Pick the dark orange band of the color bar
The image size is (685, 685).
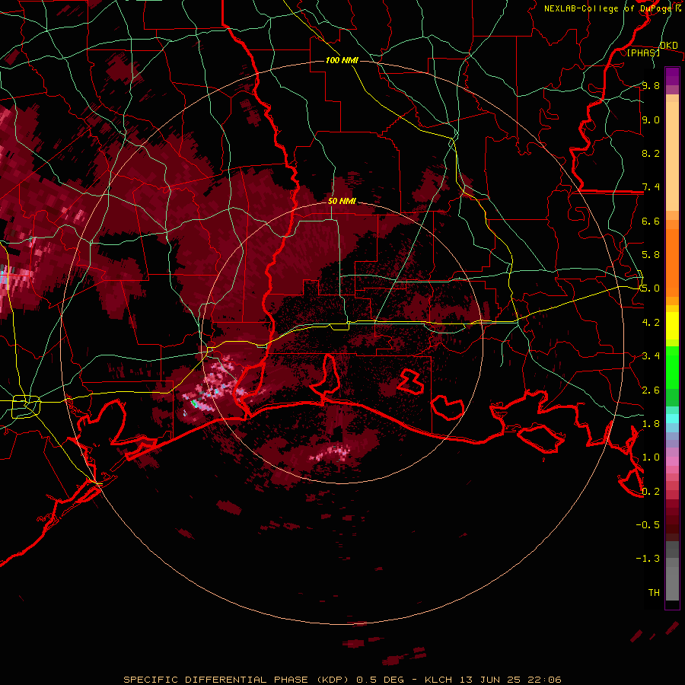tap(672, 263)
